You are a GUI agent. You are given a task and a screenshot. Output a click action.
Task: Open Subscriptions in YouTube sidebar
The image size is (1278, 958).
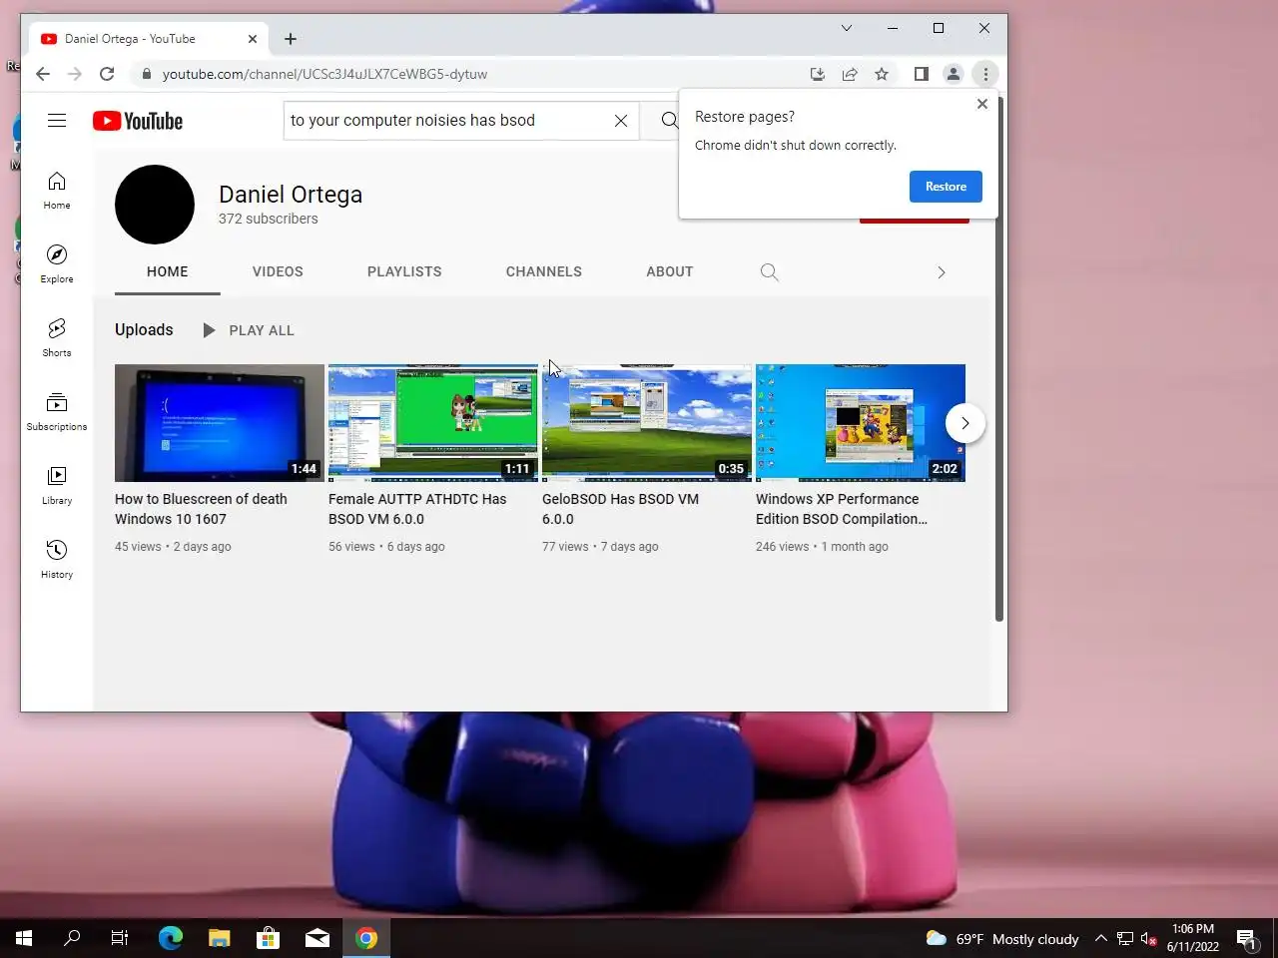pos(57,411)
